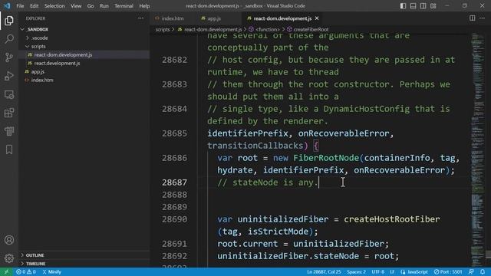This screenshot has width=491, height=276.
Task: Click the editor vertical scrollbar thumb
Action: point(488,255)
